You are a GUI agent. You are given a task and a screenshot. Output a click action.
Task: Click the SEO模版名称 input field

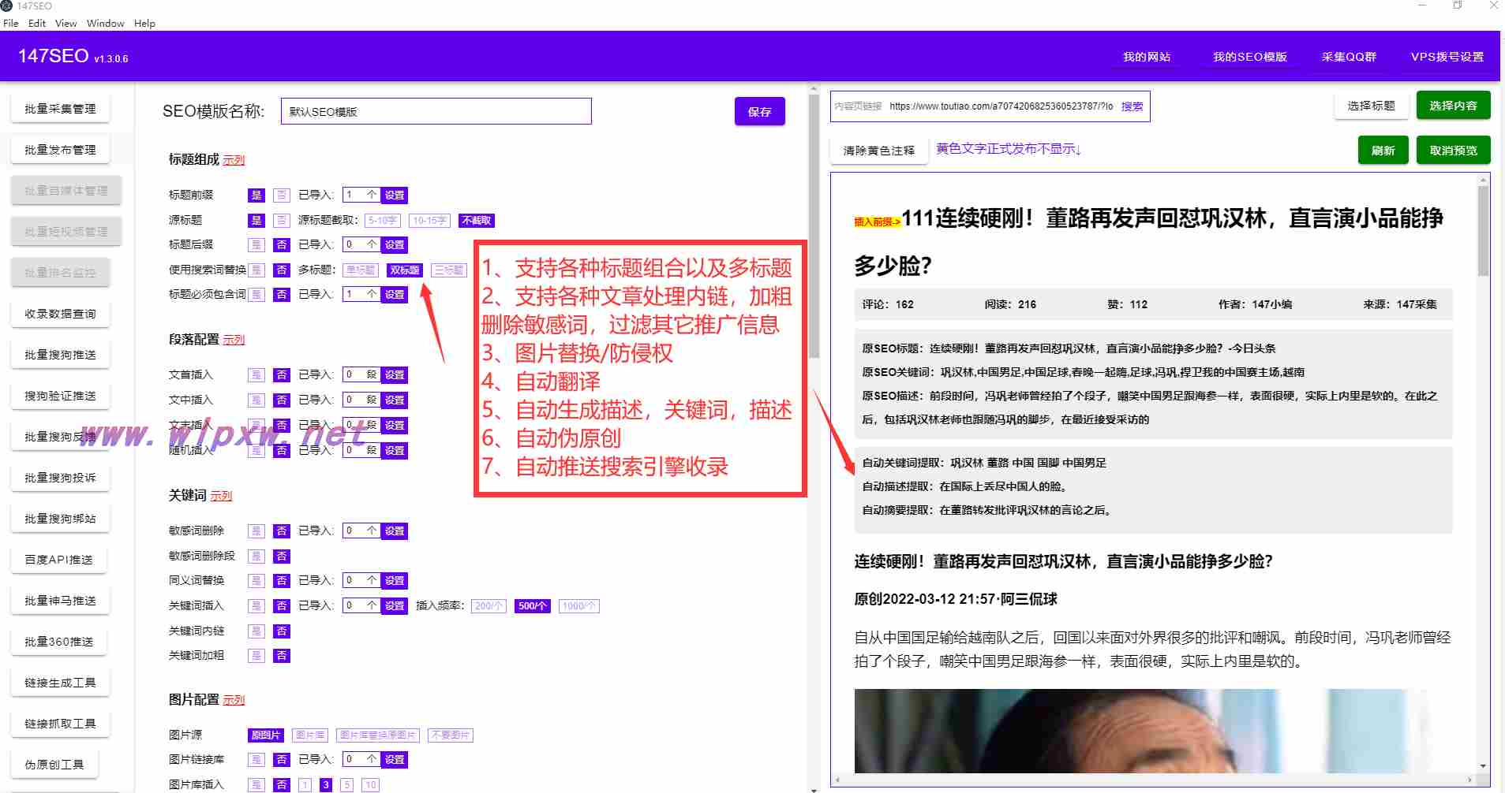[436, 111]
